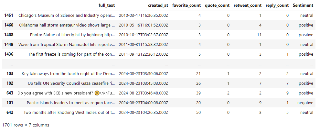The image size is (320, 132).
Task: Click timestamp 2011-08-31T15:58:32.000Z
Action: [144, 45]
